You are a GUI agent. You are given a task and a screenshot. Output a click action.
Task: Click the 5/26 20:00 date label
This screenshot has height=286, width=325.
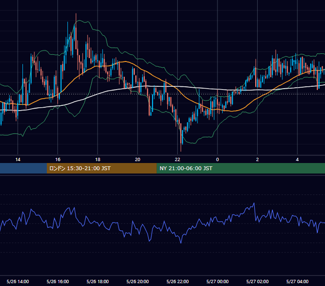pos(138,281)
